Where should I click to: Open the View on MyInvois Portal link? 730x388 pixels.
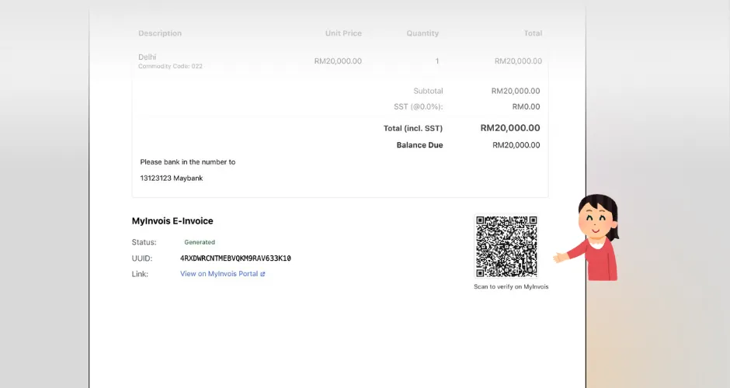(223, 274)
